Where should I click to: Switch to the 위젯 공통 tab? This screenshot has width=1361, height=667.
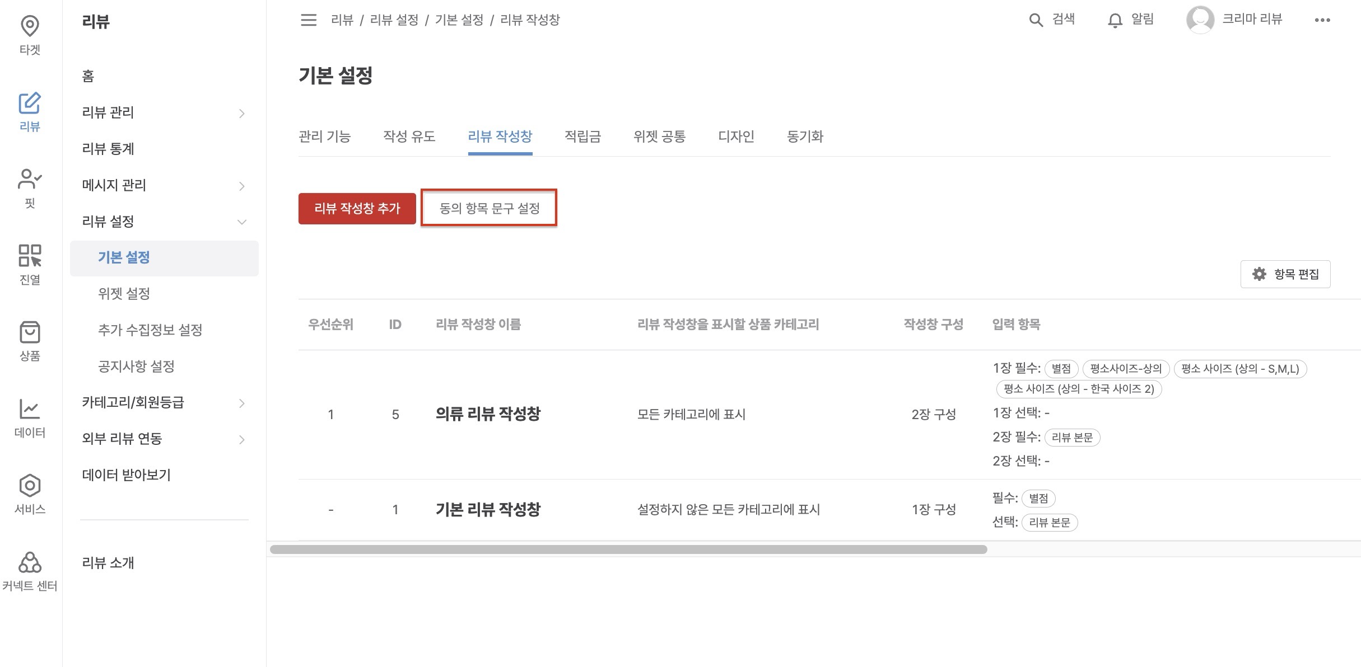coord(660,137)
